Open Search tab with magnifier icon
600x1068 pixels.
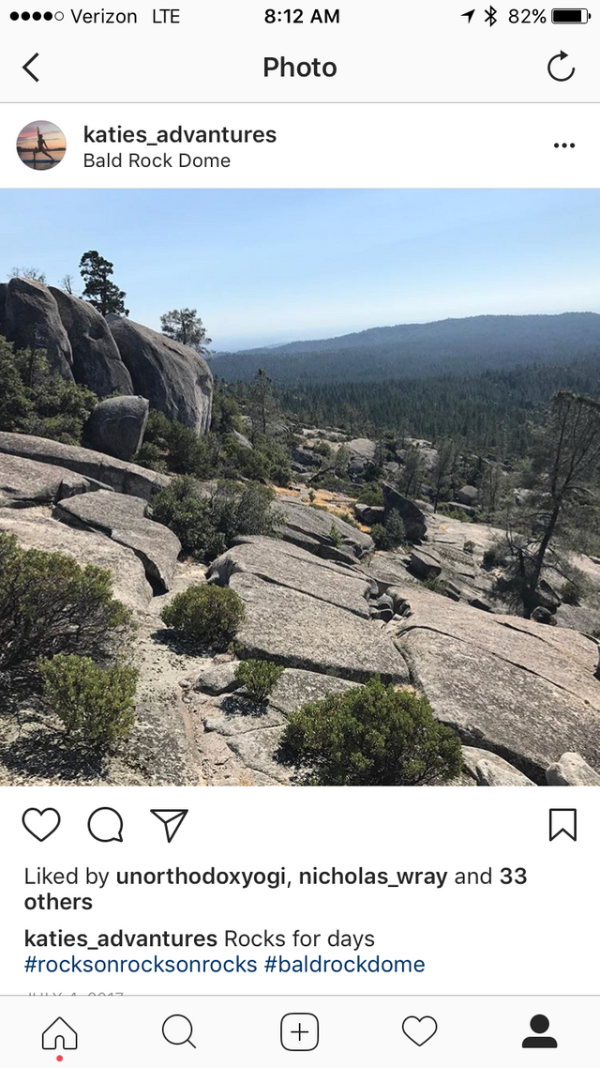point(179,1031)
